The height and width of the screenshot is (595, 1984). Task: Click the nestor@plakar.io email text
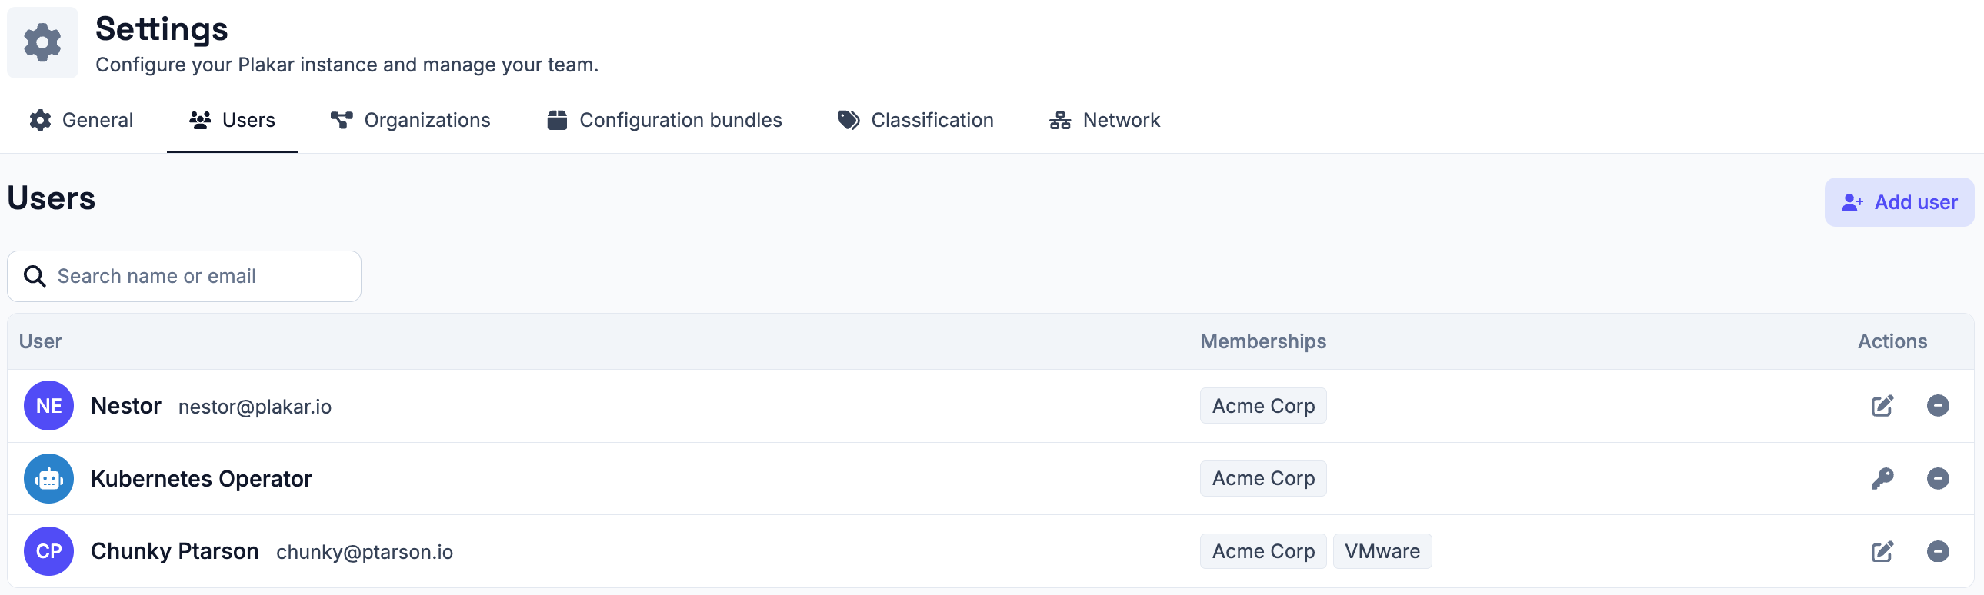click(255, 407)
